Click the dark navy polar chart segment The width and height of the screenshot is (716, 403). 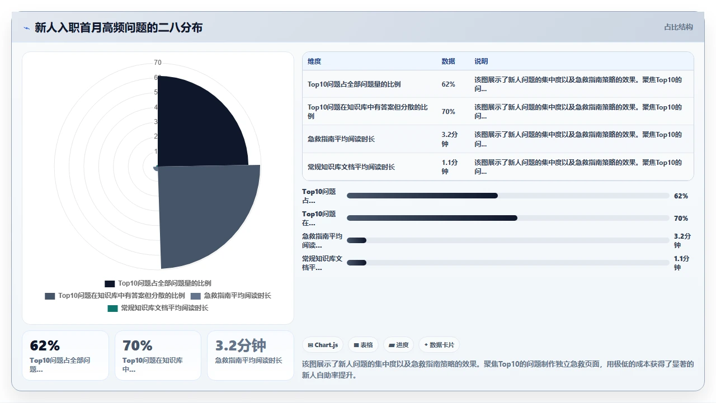coord(196,129)
